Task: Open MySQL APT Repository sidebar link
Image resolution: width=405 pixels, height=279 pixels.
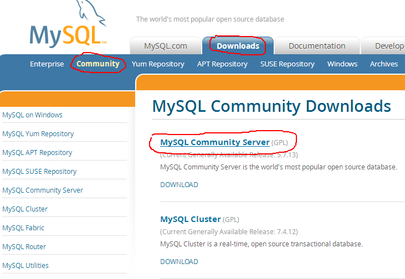Action: 37,153
